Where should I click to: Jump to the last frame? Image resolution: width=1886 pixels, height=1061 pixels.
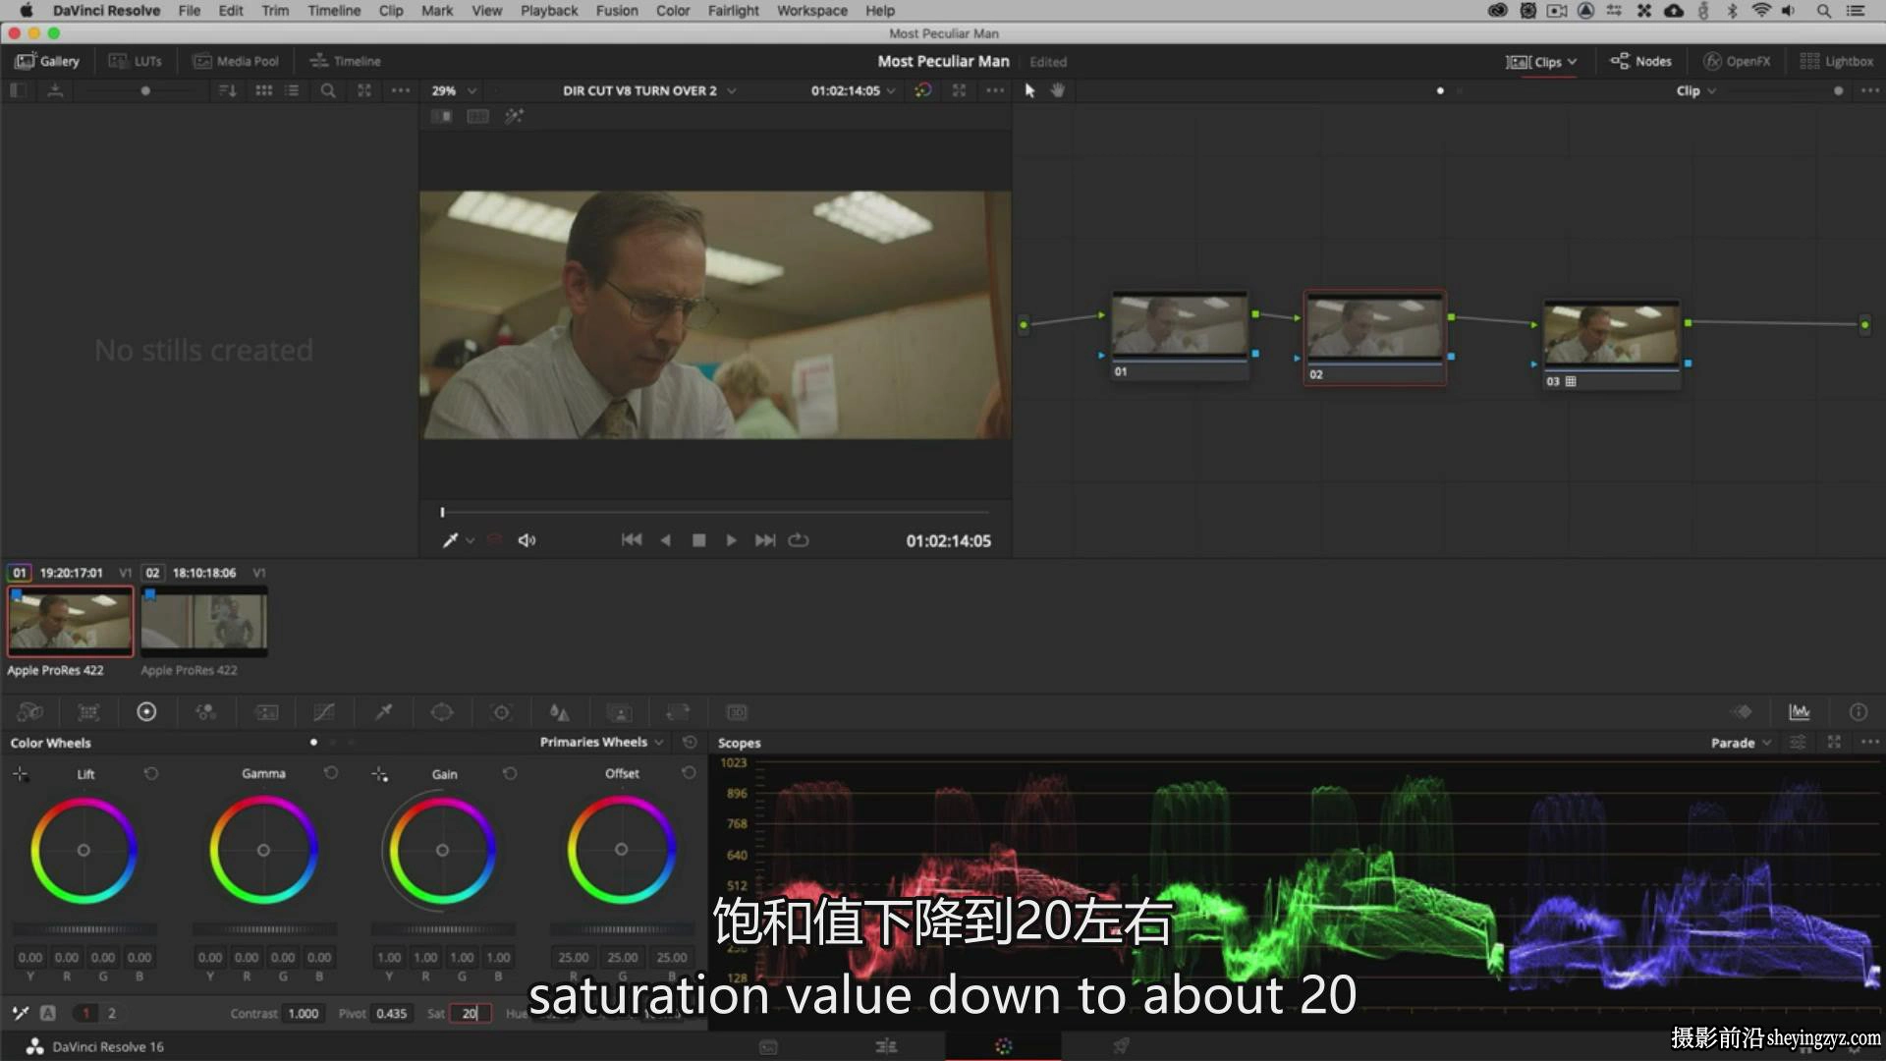pos(765,540)
